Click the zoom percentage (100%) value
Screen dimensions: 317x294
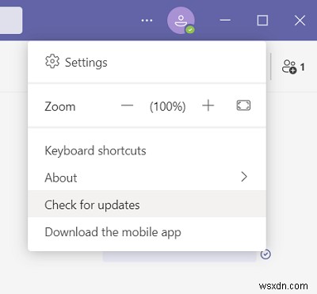(x=168, y=106)
